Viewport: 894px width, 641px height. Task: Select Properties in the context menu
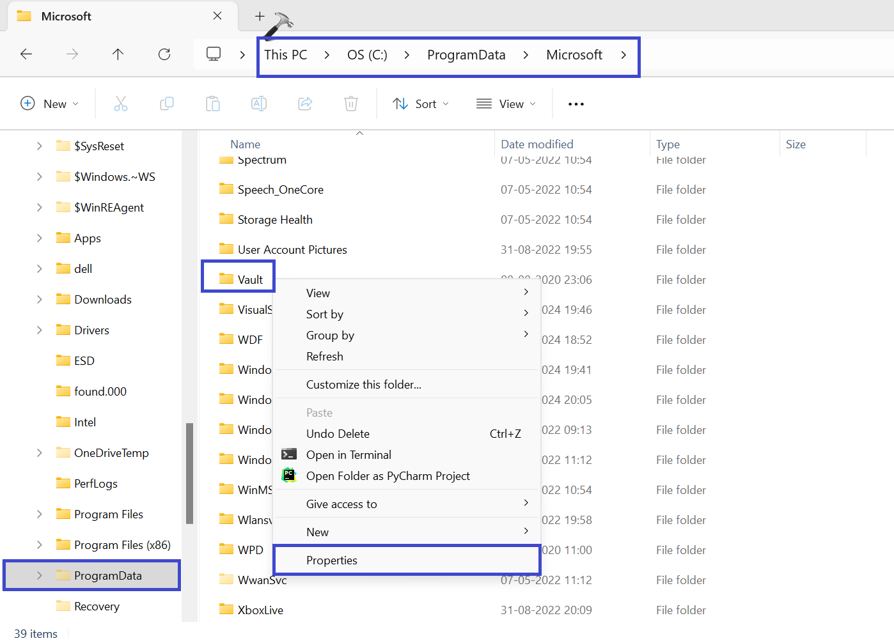(332, 560)
